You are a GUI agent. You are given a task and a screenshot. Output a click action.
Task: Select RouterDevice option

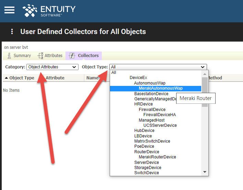tap(156, 152)
